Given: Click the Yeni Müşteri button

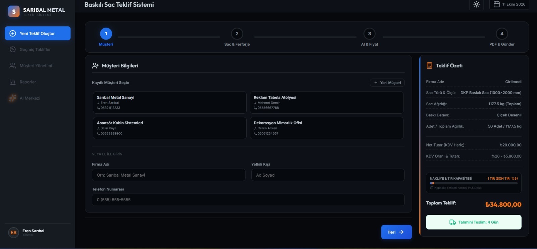Looking at the screenshot, I should point(387,83).
